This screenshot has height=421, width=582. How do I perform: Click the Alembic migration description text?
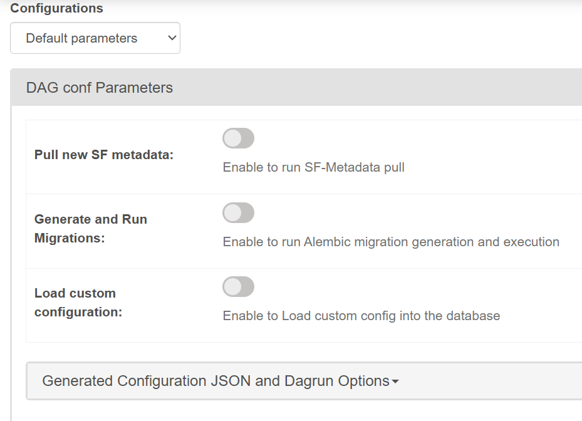(x=390, y=242)
